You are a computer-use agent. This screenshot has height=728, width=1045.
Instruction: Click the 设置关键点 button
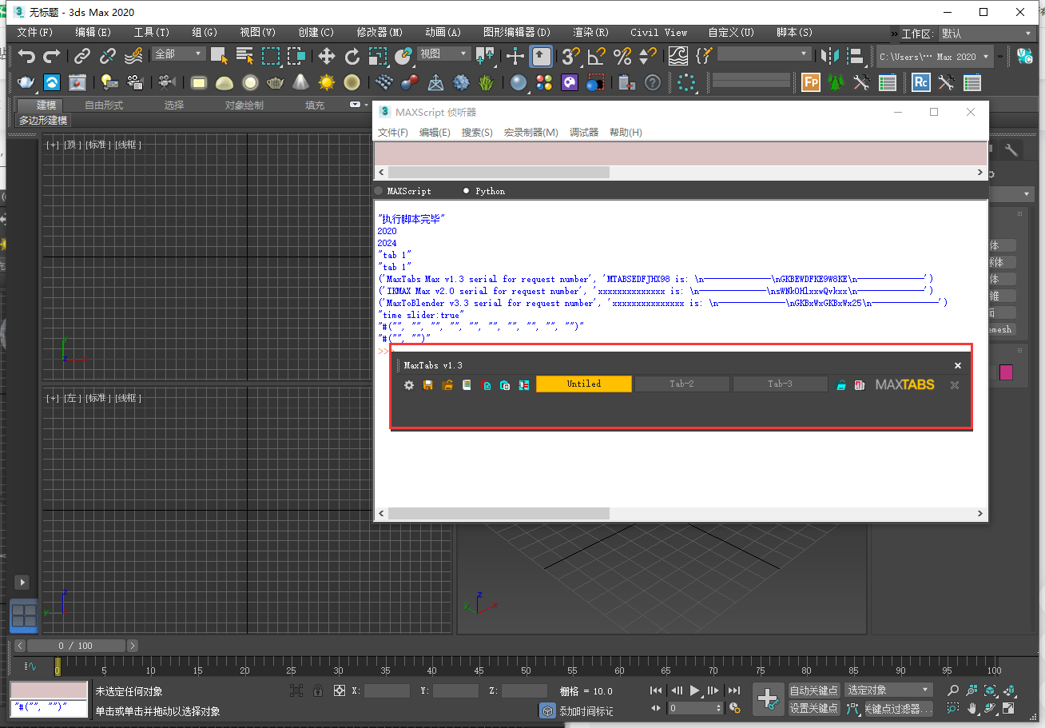[814, 708]
